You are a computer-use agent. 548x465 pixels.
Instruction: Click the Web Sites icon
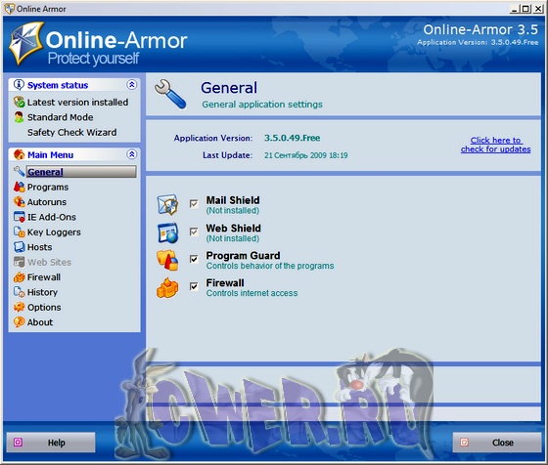click(x=19, y=262)
